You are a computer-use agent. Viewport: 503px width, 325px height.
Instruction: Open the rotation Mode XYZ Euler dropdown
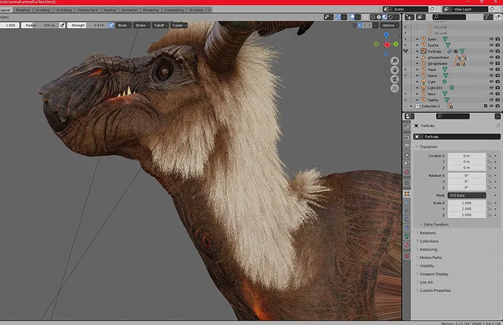[x=467, y=195]
